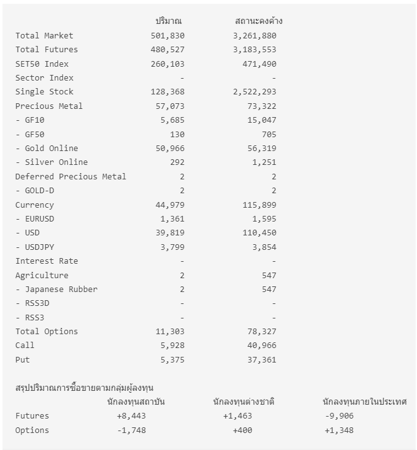Viewport: 417px width, 450px height.
Task: Select the Currency row label
Action: tap(35, 205)
